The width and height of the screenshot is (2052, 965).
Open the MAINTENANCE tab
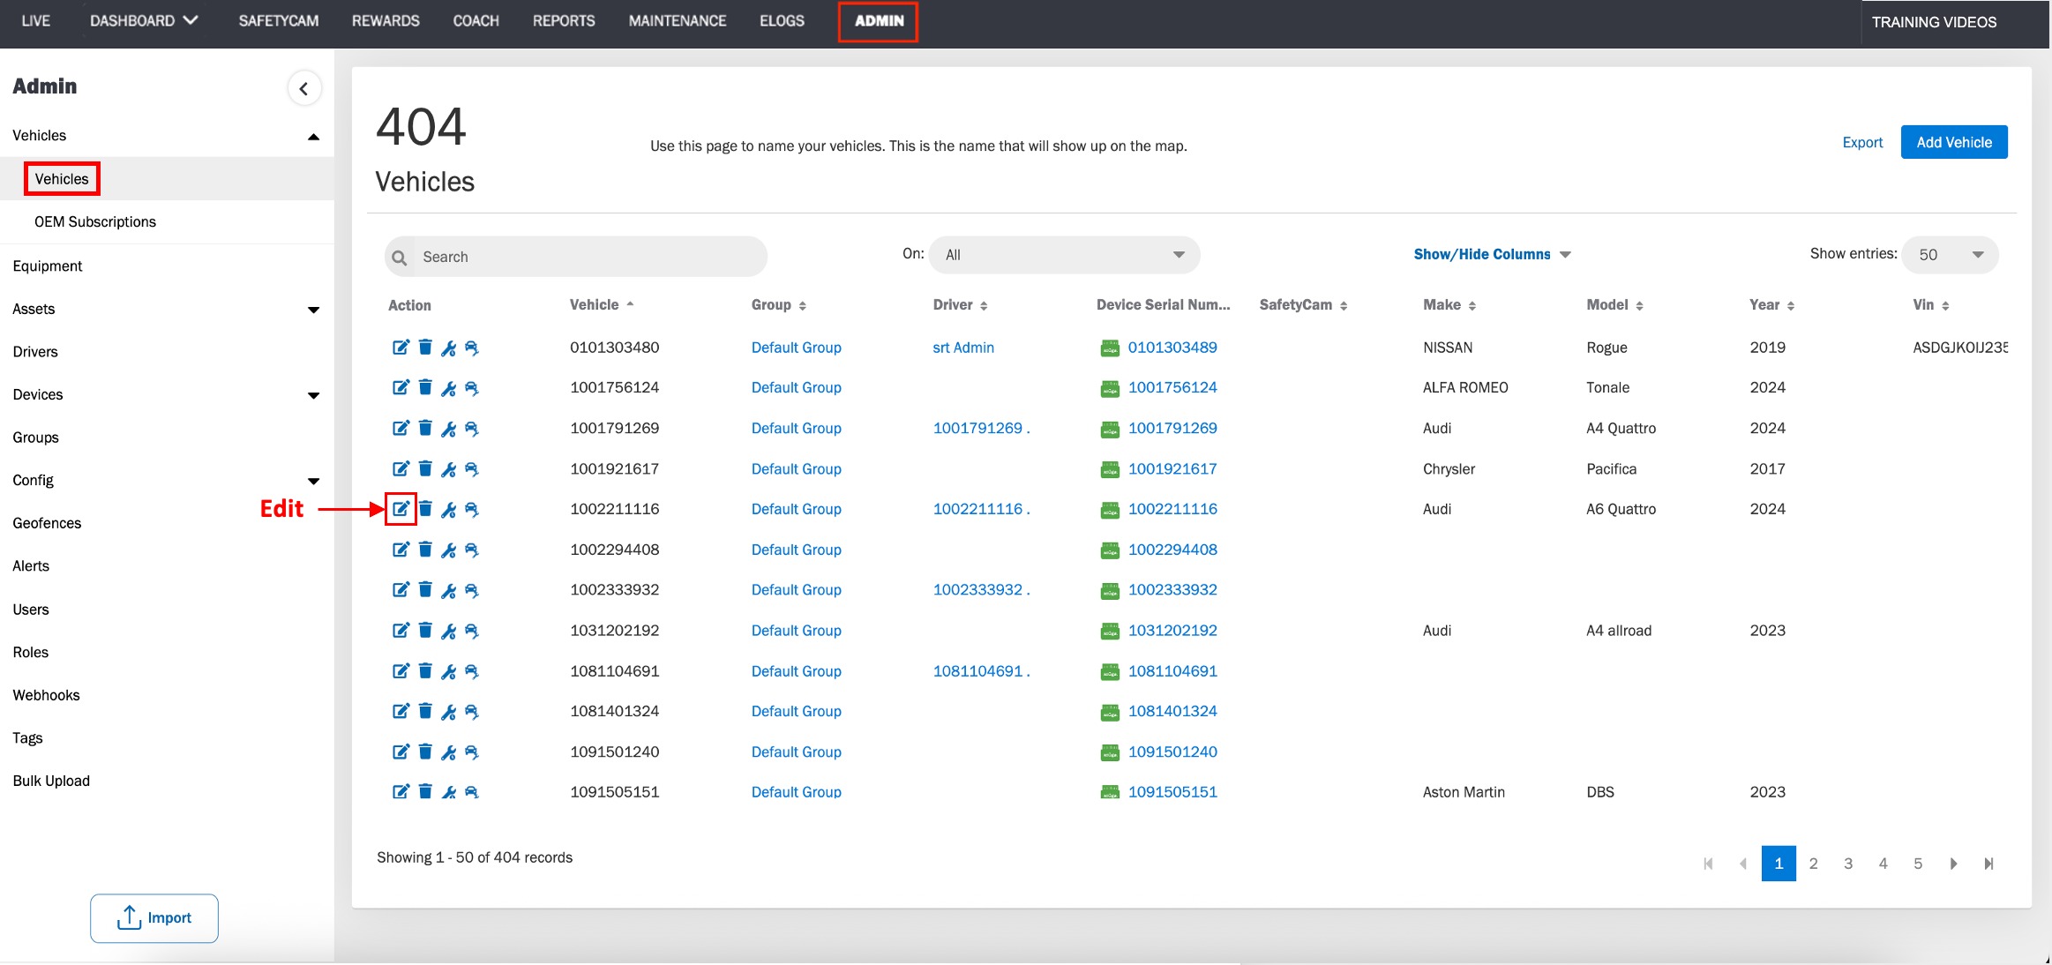(x=678, y=20)
